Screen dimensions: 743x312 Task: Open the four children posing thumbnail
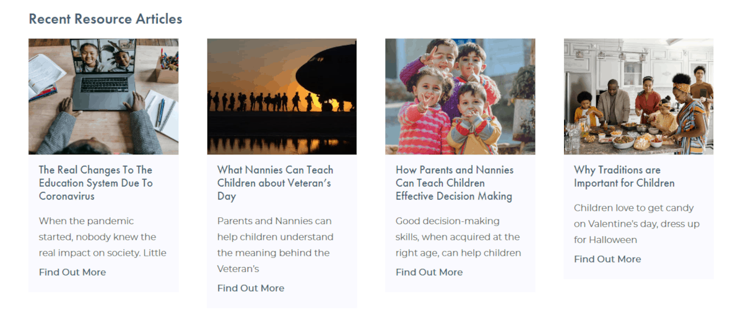tap(460, 96)
